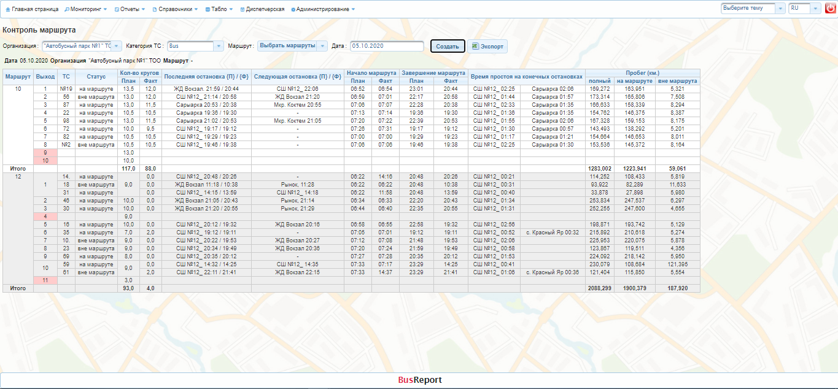Select the cell СШ №12_ 14:15 / 13:59
Image resolution: width=838 pixels, height=389 pixels.
(207, 192)
